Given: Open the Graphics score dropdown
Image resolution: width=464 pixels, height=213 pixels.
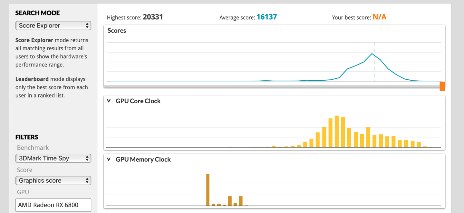Looking at the screenshot, I should [53, 180].
